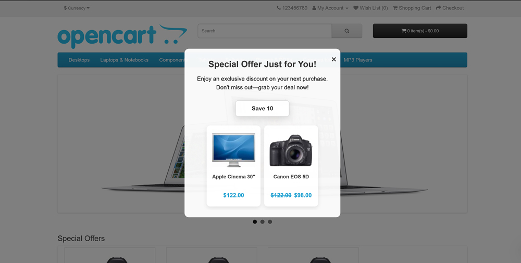Expand the Currency dropdown

click(x=77, y=8)
